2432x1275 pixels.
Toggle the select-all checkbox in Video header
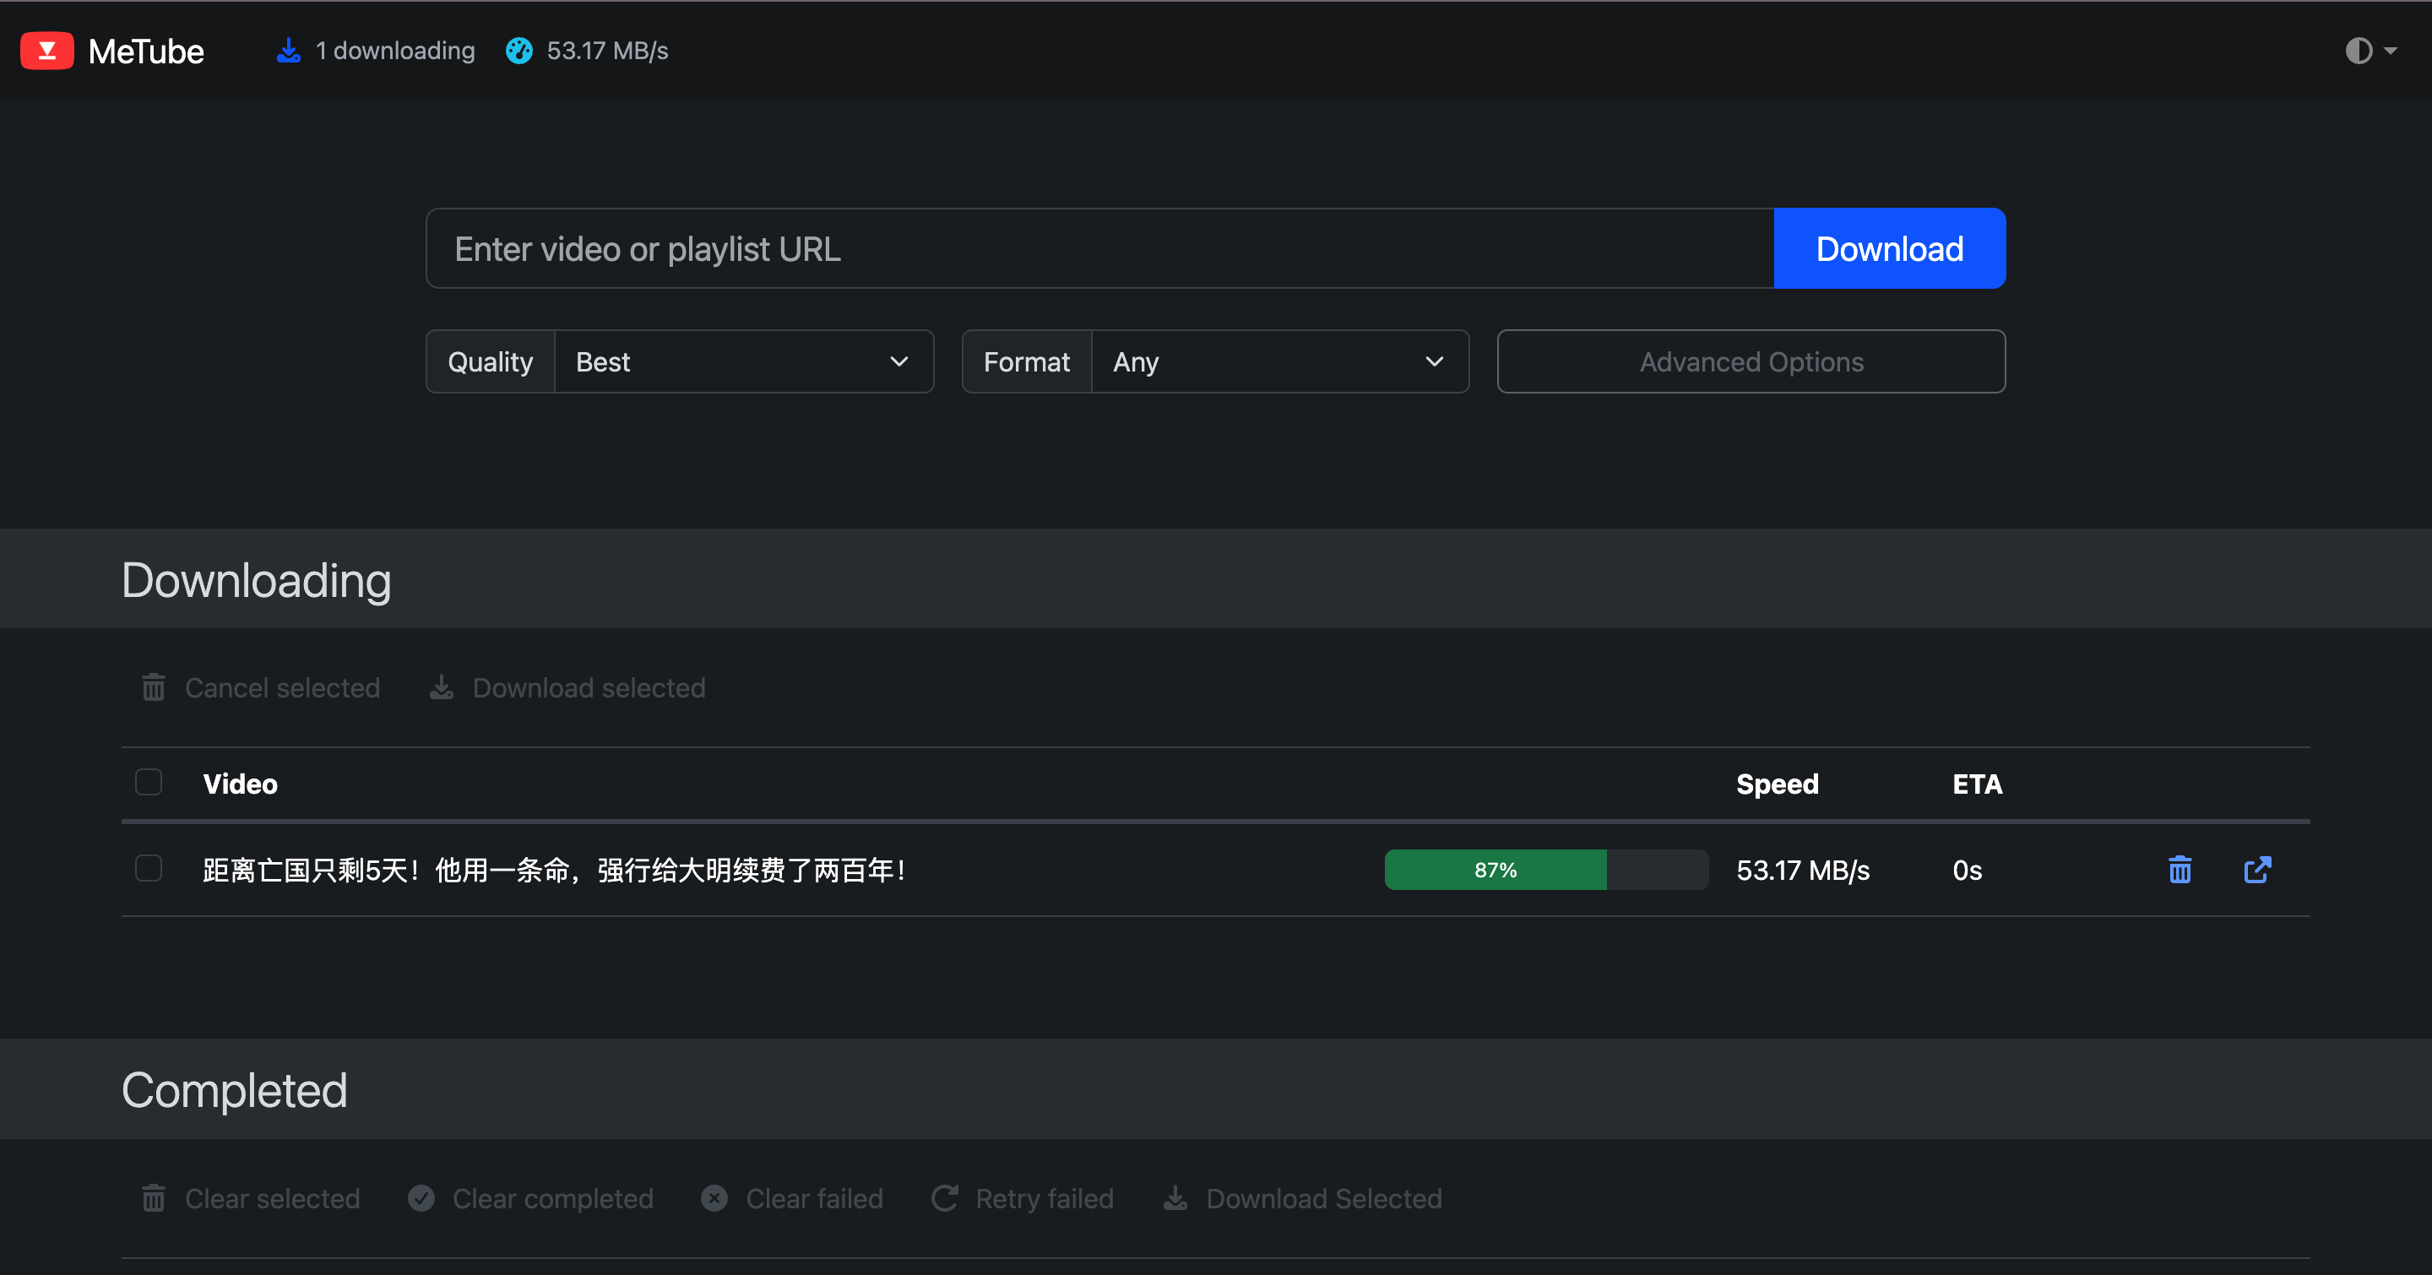pyautogui.click(x=149, y=781)
